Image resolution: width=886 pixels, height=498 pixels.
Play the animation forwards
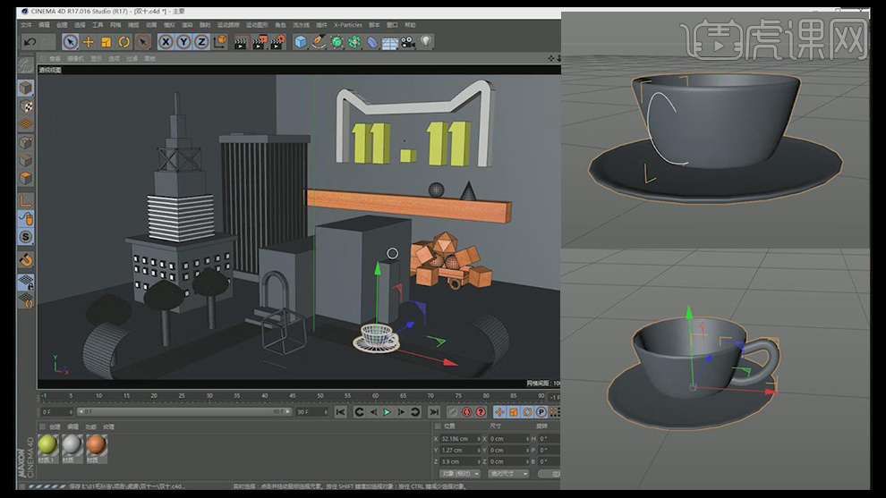pos(387,412)
